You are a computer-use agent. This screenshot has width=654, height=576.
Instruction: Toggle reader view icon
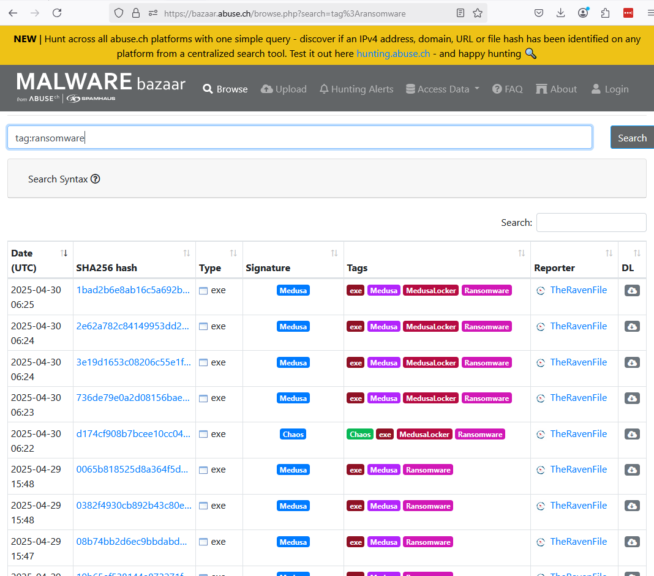pyautogui.click(x=460, y=13)
